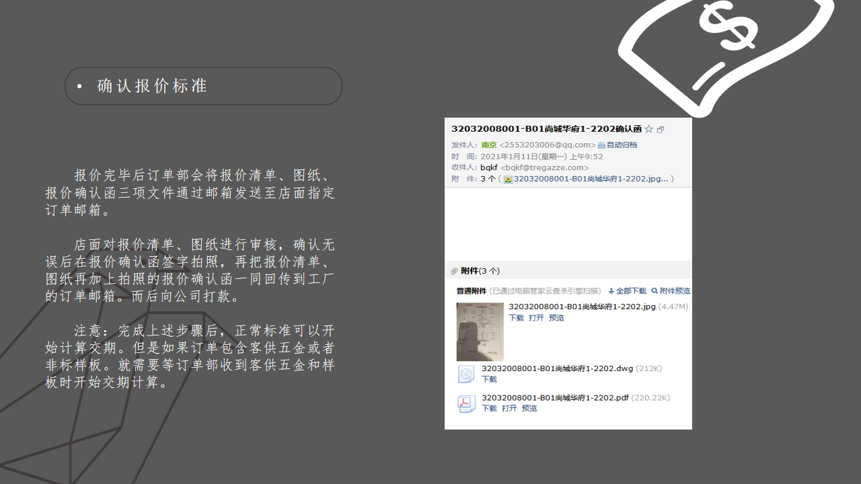The width and height of the screenshot is (861, 484).
Task: Click the DWG file icon
Action: (466, 374)
